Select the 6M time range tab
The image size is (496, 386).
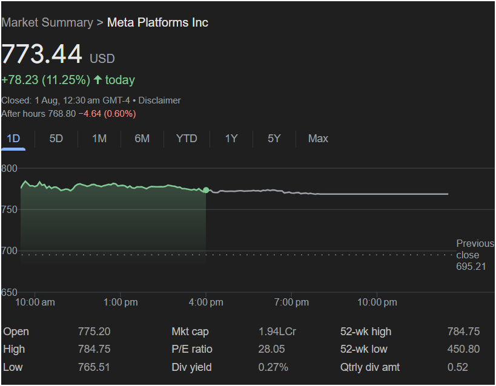(142, 139)
